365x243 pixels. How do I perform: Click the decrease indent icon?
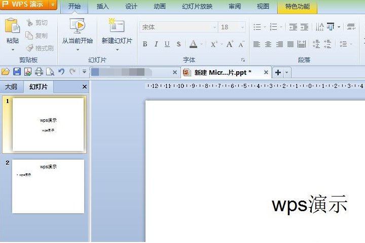(x=293, y=27)
